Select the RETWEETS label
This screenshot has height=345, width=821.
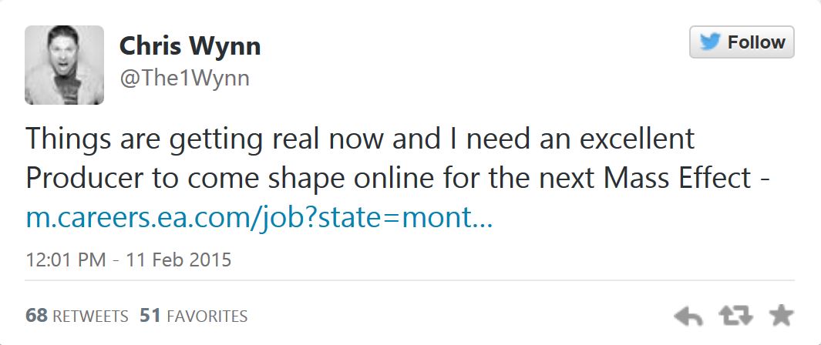point(89,316)
